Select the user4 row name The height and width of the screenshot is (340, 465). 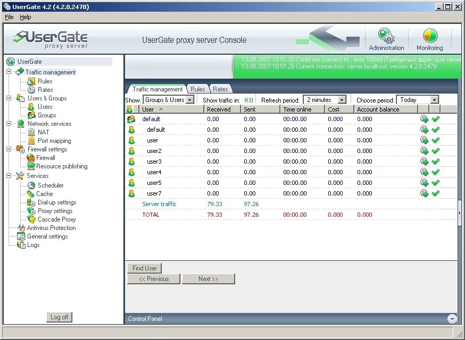click(154, 172)
